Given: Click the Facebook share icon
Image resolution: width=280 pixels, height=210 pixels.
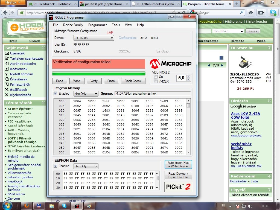Looking at the screenshot, I should (221, 58).
